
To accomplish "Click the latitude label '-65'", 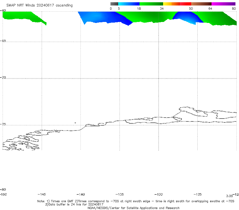I will click(3, 41).
